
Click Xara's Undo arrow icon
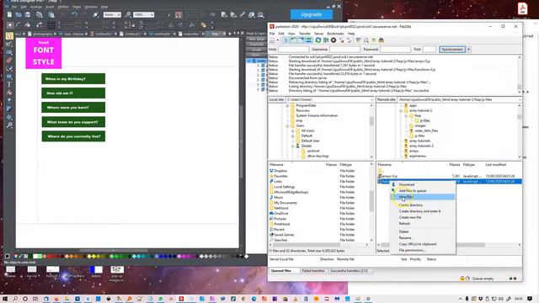click(x=74, y=15)
